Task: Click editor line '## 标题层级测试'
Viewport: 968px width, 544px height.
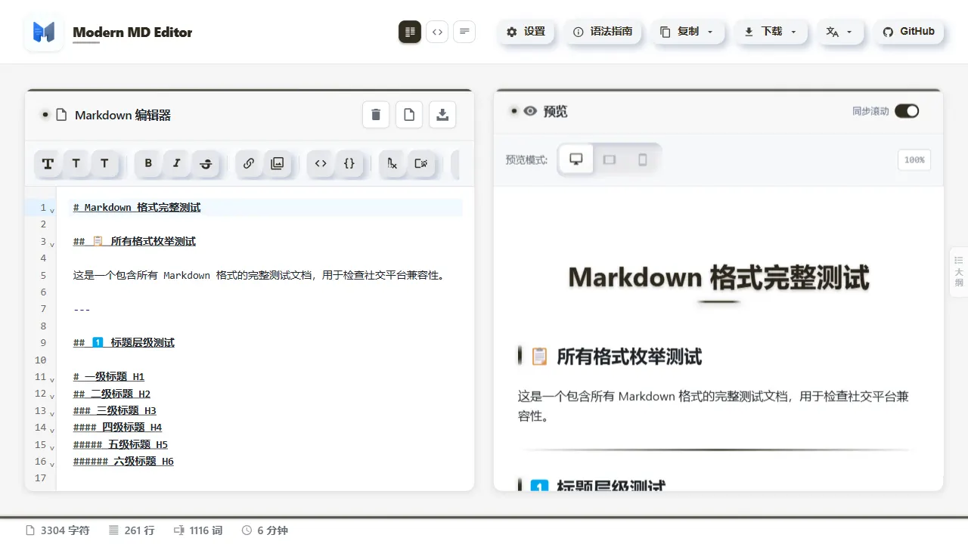Action: pos(124,342)
